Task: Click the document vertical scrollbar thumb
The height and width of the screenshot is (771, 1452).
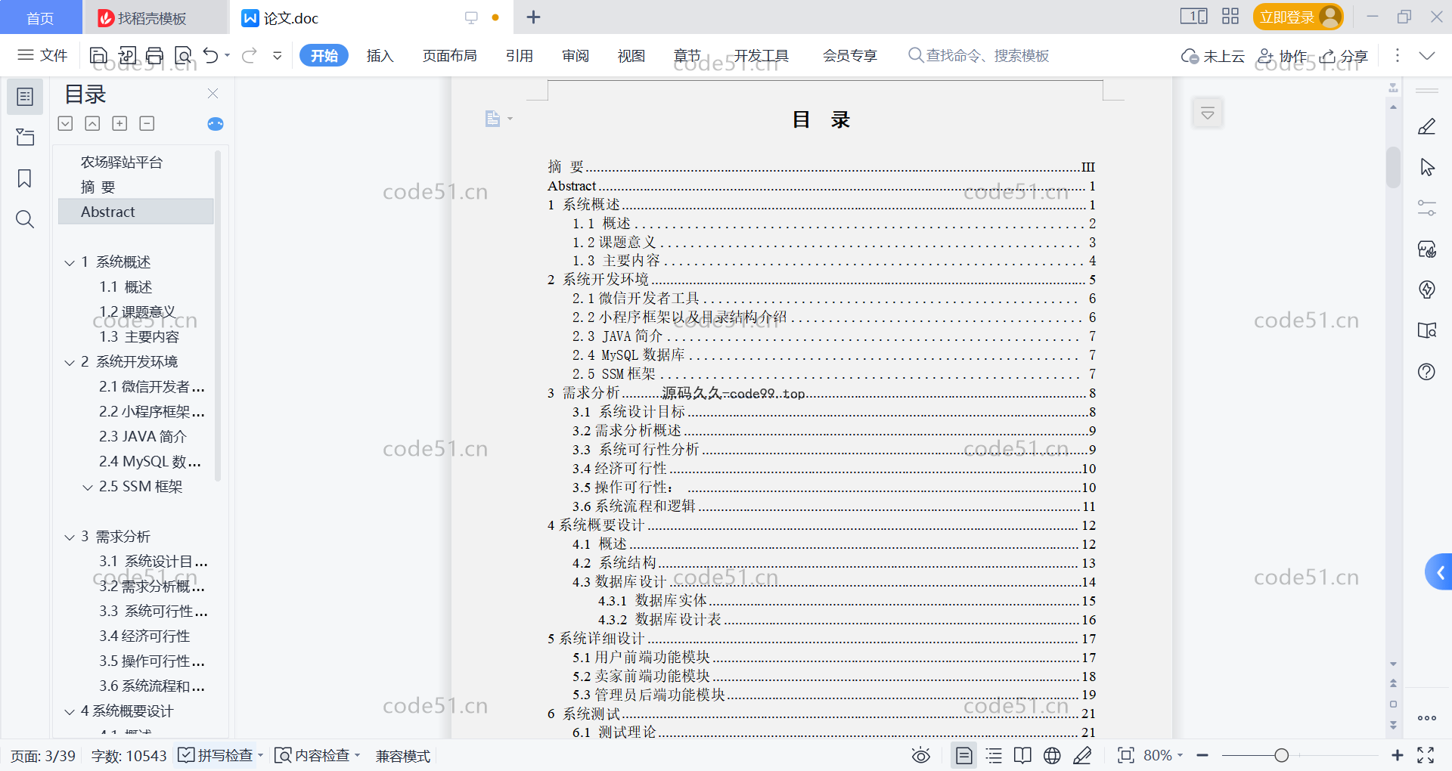Action: pos(1393,167)
